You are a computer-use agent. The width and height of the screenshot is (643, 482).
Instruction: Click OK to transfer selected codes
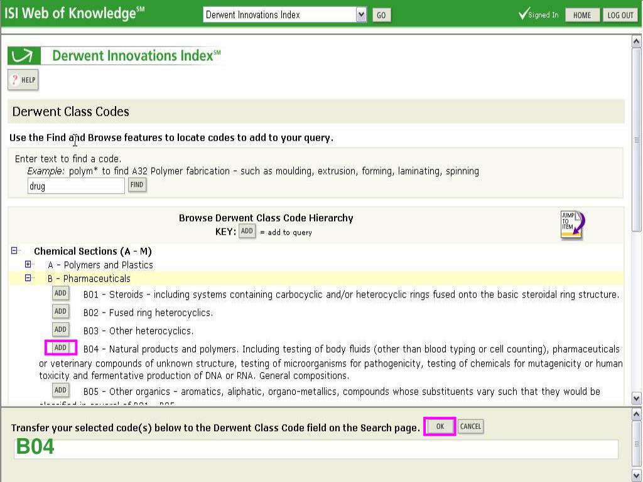coord(440,426)
